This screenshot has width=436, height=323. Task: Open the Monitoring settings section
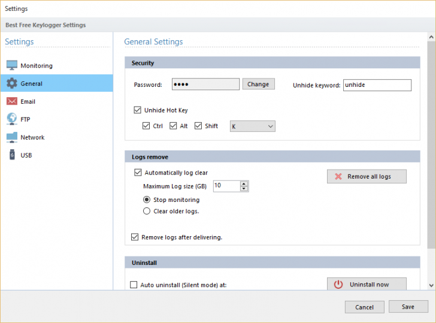[x=57, y=65]
